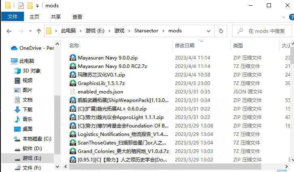
Task: Select the 下载 folder in navigation pane
Action: click(x=27, y=109)
